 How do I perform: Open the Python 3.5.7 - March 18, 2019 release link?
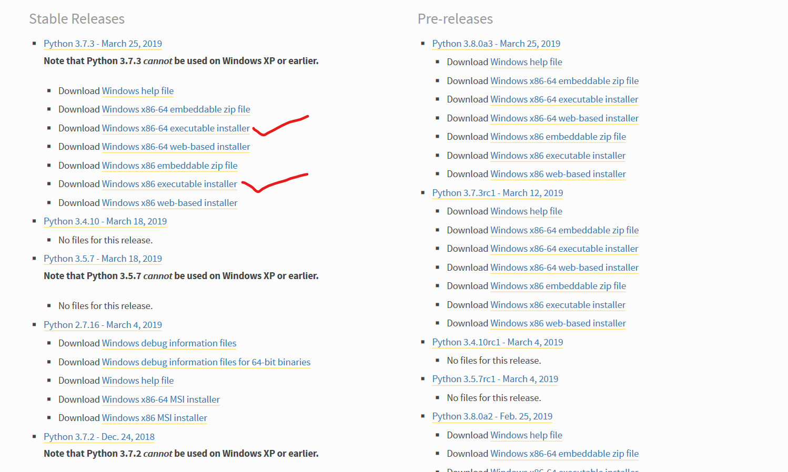click(103, 259)
